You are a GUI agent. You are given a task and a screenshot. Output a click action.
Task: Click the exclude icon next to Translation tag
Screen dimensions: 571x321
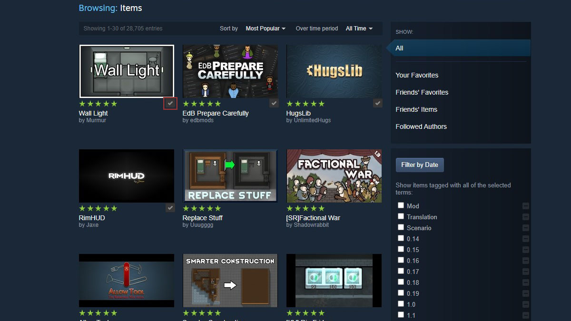(525, 217)
